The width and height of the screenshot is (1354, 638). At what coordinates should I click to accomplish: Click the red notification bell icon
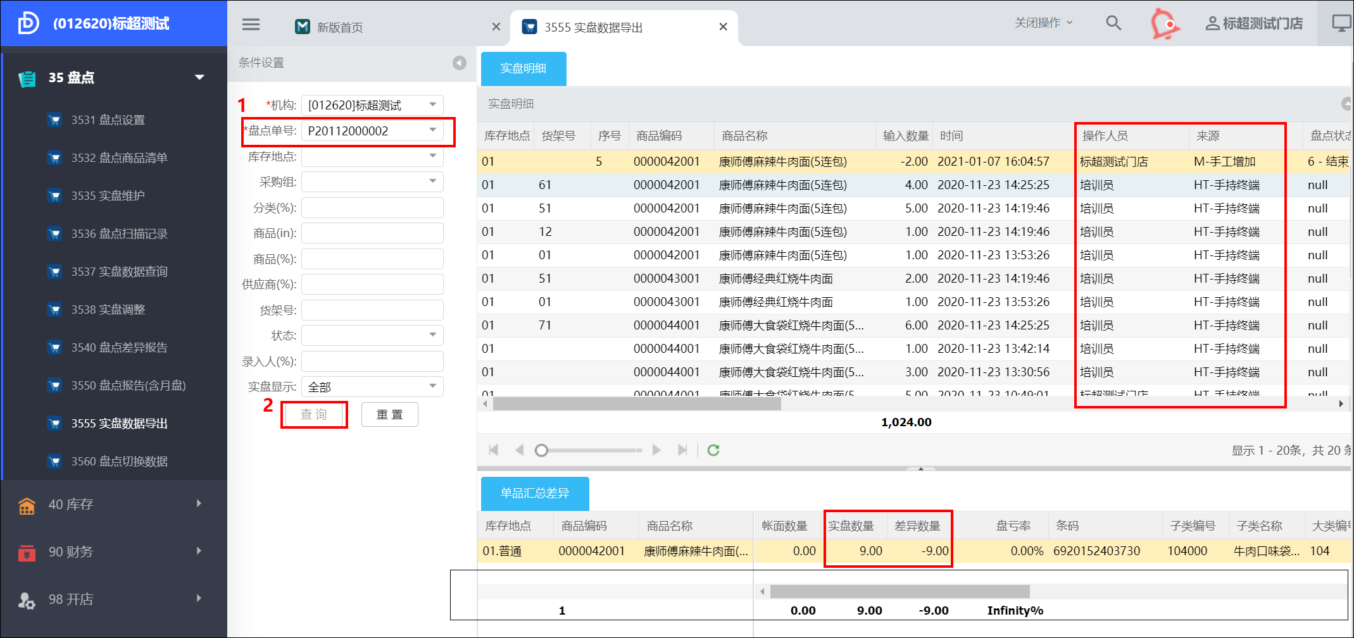[1164, 24]
